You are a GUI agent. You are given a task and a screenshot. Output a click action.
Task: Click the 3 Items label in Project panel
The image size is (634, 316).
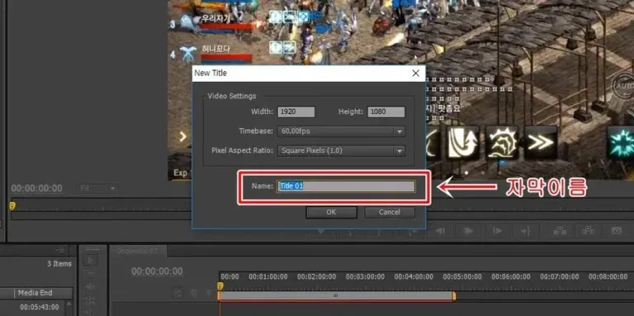coord(59,263)
